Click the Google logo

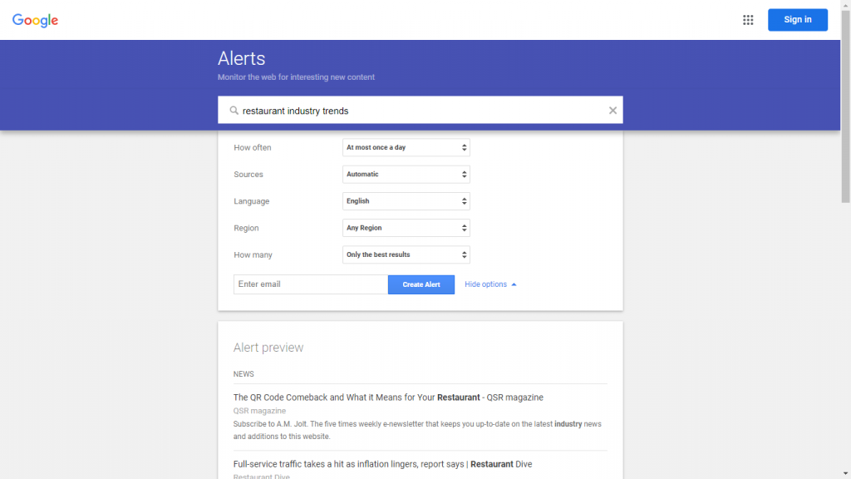coord(35,21)
